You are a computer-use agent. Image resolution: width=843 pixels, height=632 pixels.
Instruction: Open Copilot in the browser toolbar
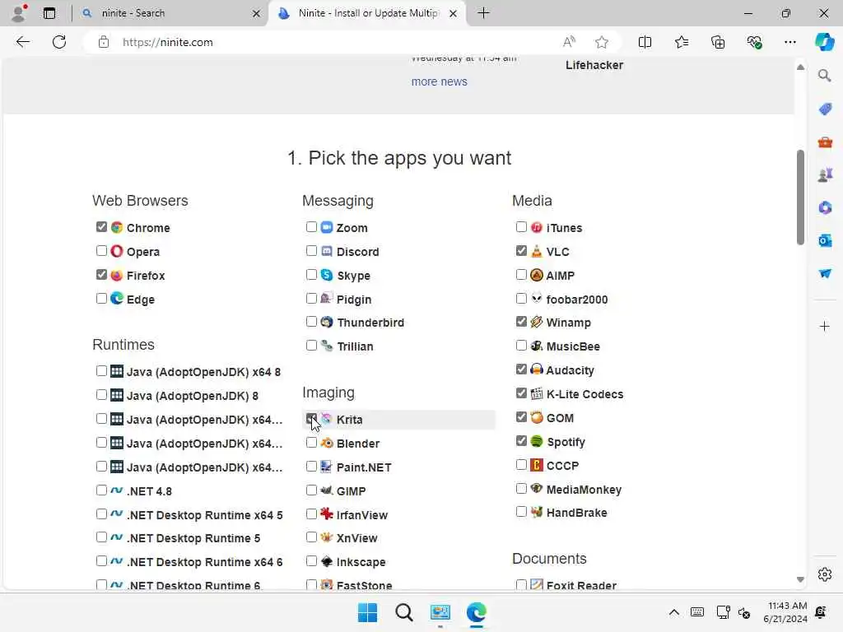(824, 42)
